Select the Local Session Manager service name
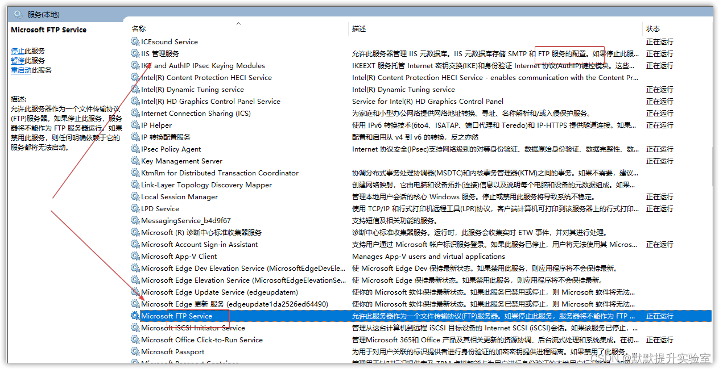719x369 pixels. click(179, 196)
